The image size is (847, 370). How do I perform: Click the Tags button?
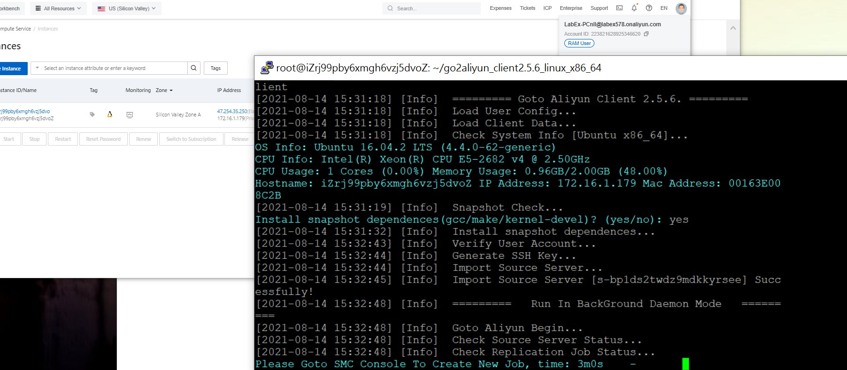(x=216, y=68)
